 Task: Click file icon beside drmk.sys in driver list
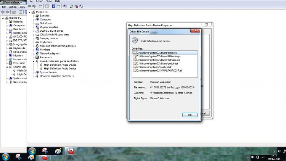(135, 53)
